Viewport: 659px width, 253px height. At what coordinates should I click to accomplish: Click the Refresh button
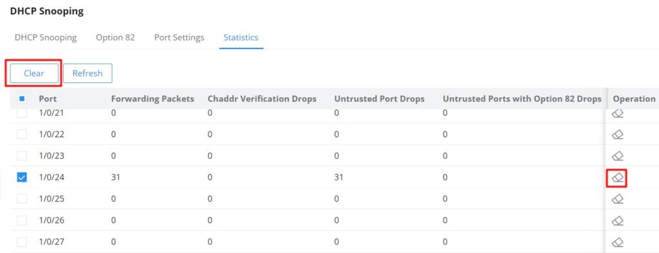(88, 73)
